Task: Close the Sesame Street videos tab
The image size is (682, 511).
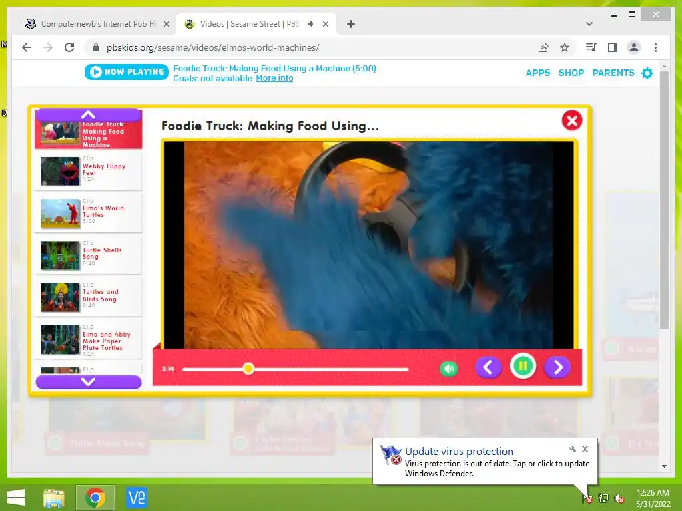Action: (x=325, y=25)
